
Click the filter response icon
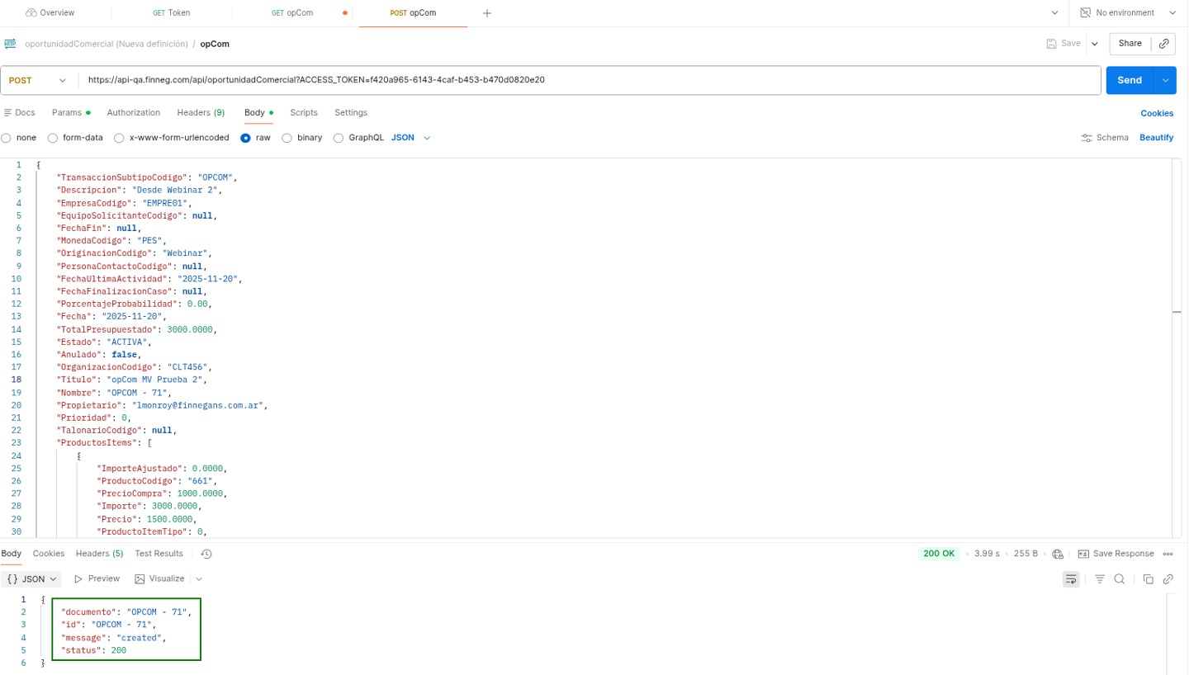(x=1100, y=579)
